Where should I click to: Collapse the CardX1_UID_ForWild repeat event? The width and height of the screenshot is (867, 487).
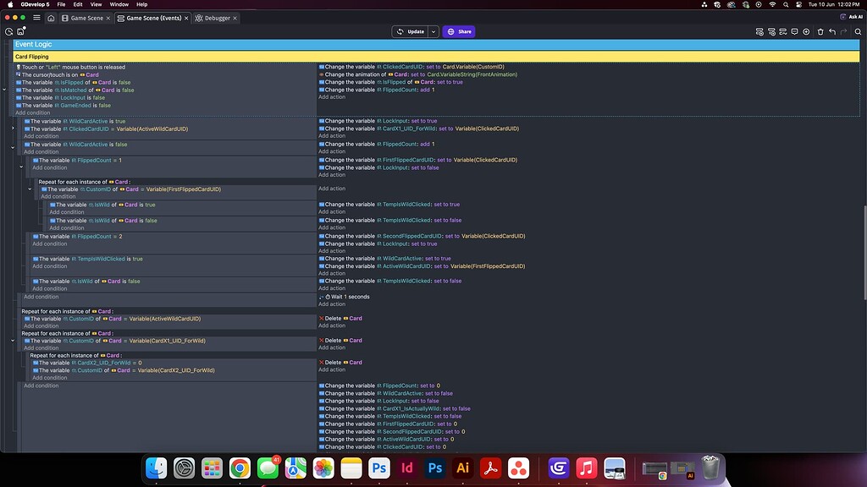[x=13, y=341]
